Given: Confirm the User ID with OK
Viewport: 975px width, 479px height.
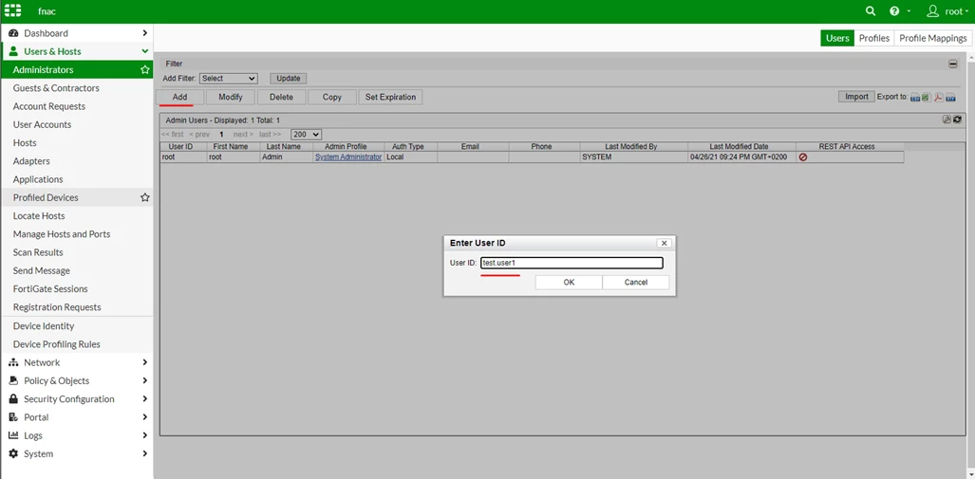Looking at the screenshot, I should point(569,282).
